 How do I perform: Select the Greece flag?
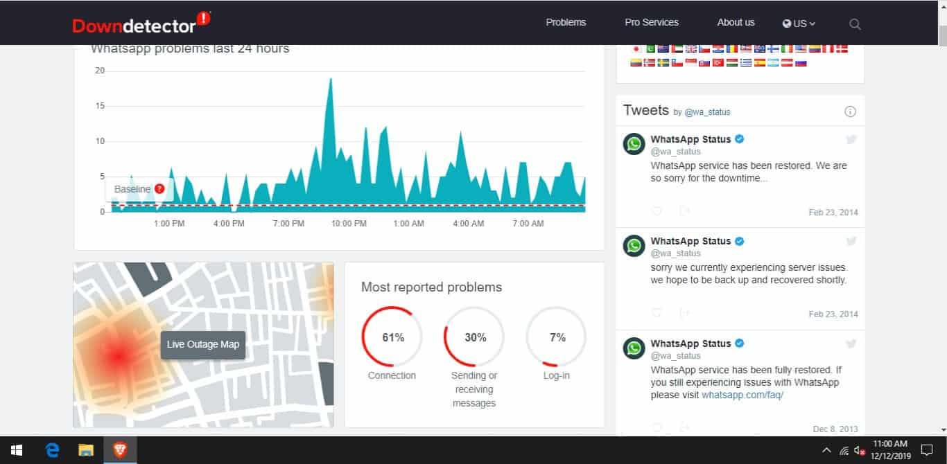click(x=746, y=62)
